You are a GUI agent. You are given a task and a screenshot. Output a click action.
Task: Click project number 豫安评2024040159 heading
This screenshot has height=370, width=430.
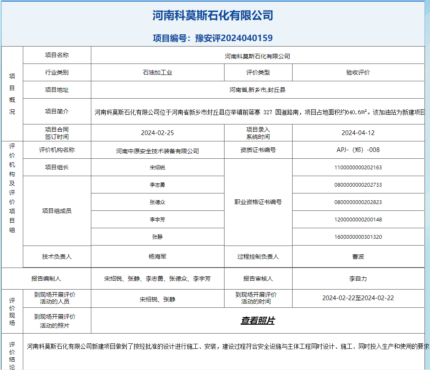[213, 38]
